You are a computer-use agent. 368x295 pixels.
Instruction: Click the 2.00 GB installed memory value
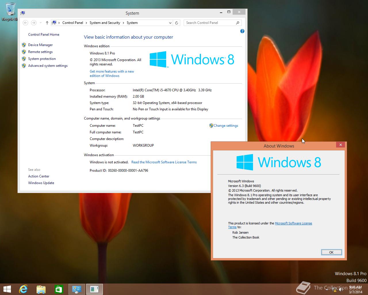(x=138, y=97)
